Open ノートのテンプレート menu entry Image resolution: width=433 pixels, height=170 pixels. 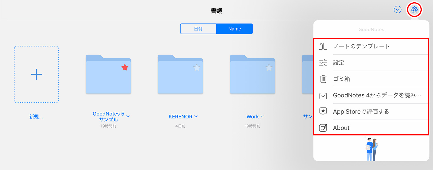371,46
